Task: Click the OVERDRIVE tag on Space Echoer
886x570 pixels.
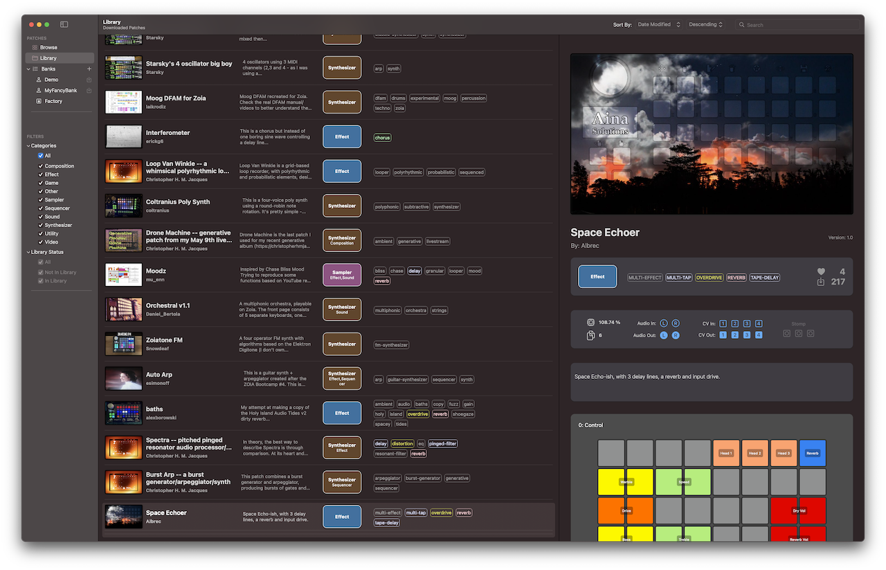Action: (x=709, y=277)
